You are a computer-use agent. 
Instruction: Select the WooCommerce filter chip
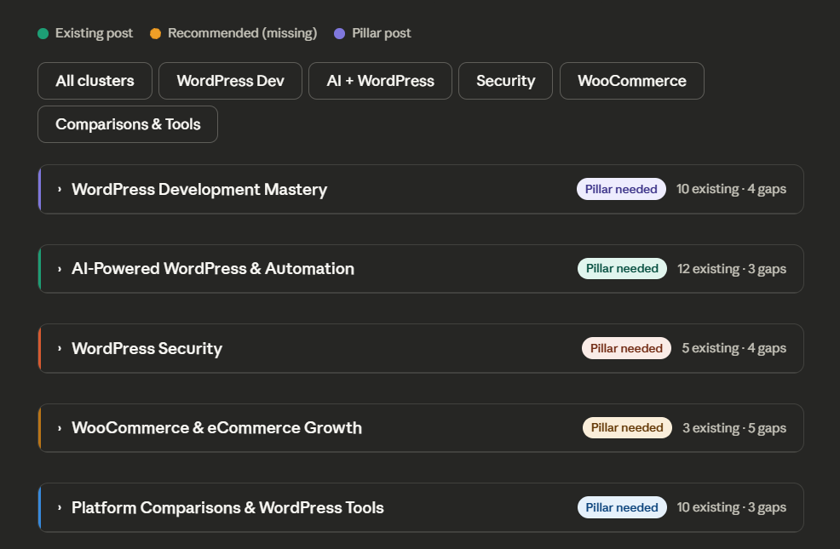point(631,80)
